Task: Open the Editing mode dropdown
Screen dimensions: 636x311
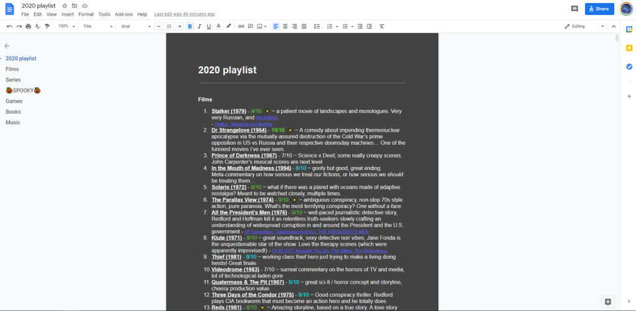Action: 584,27
